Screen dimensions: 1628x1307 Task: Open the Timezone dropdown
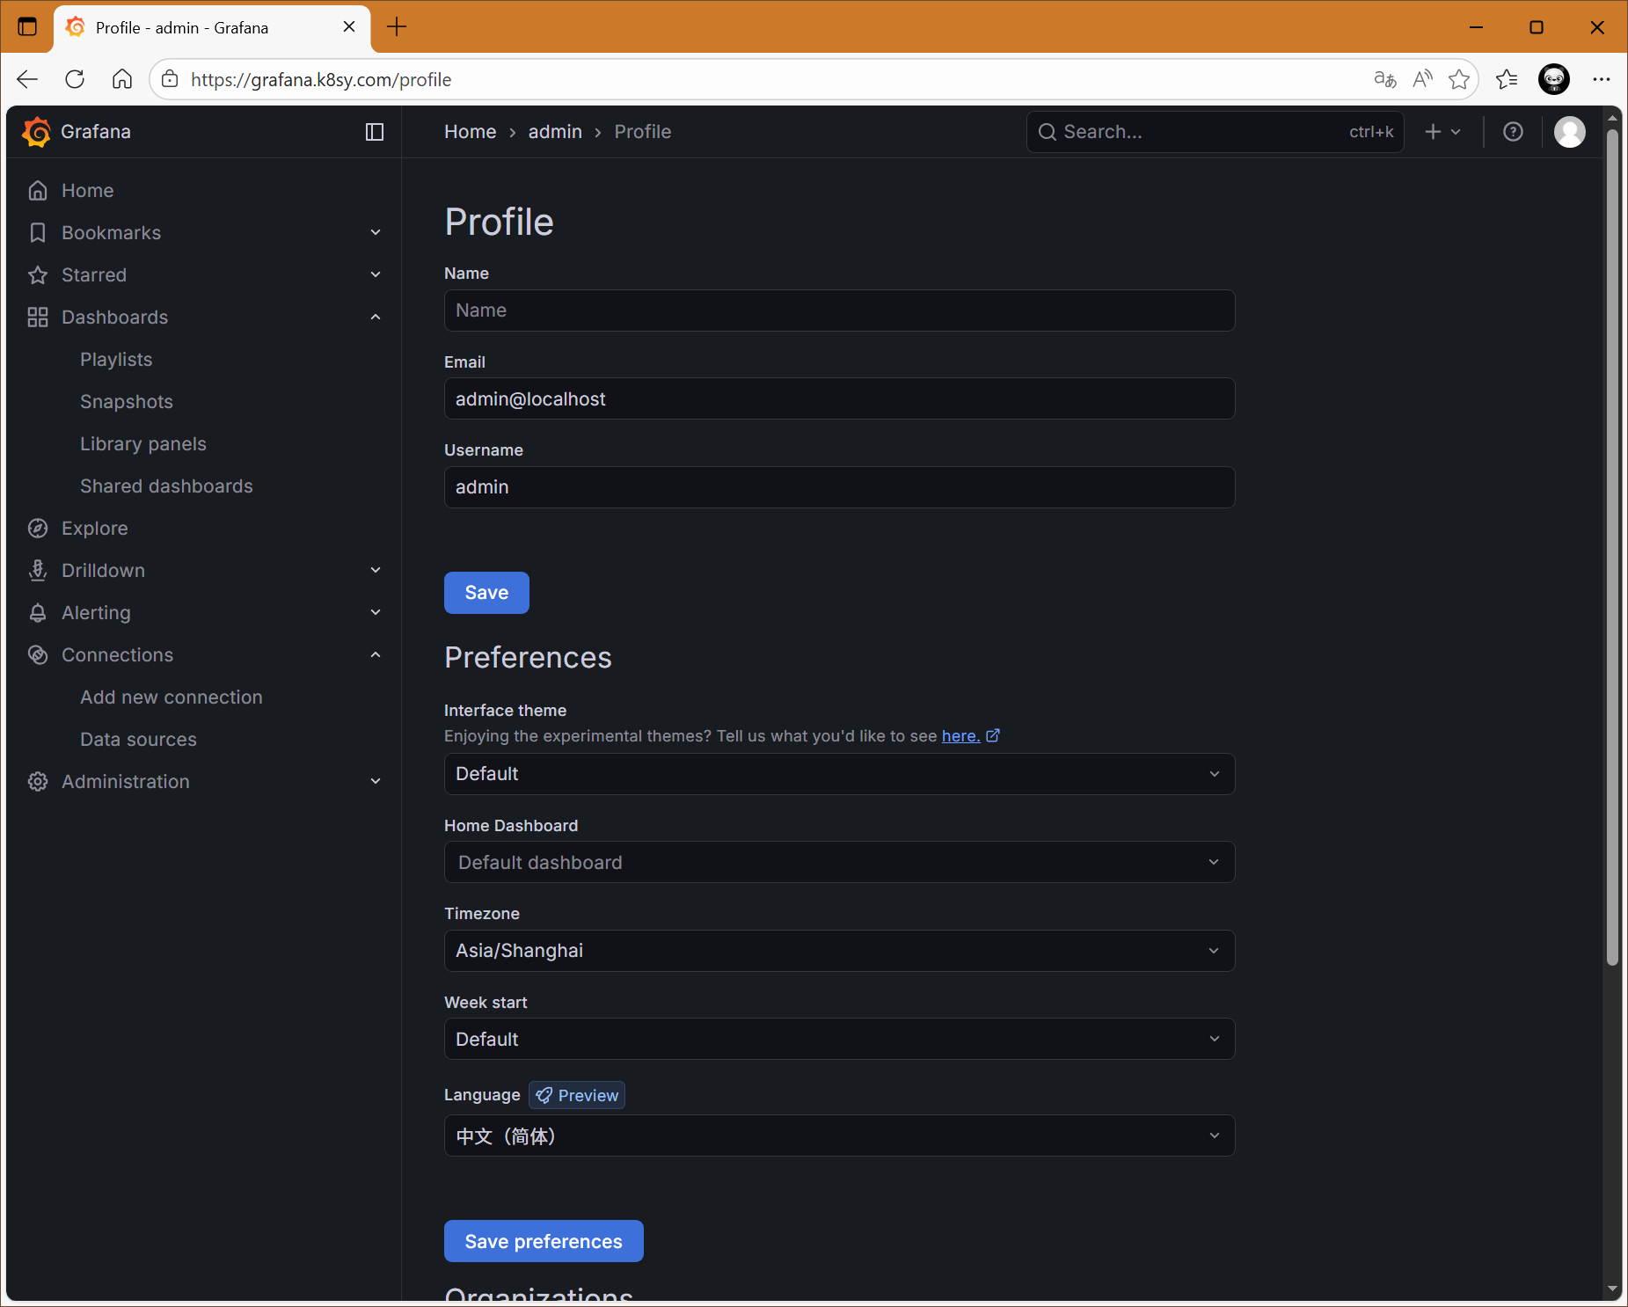[x=839, y=951]
